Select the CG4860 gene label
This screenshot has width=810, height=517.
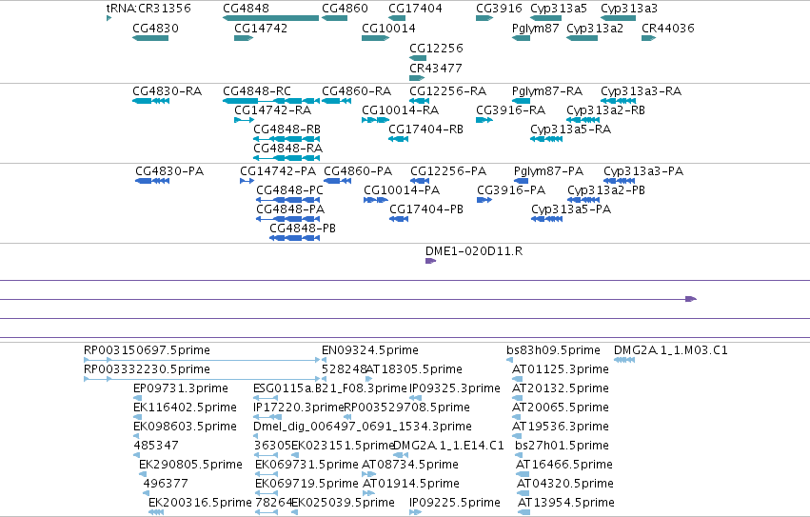point(346,9)
